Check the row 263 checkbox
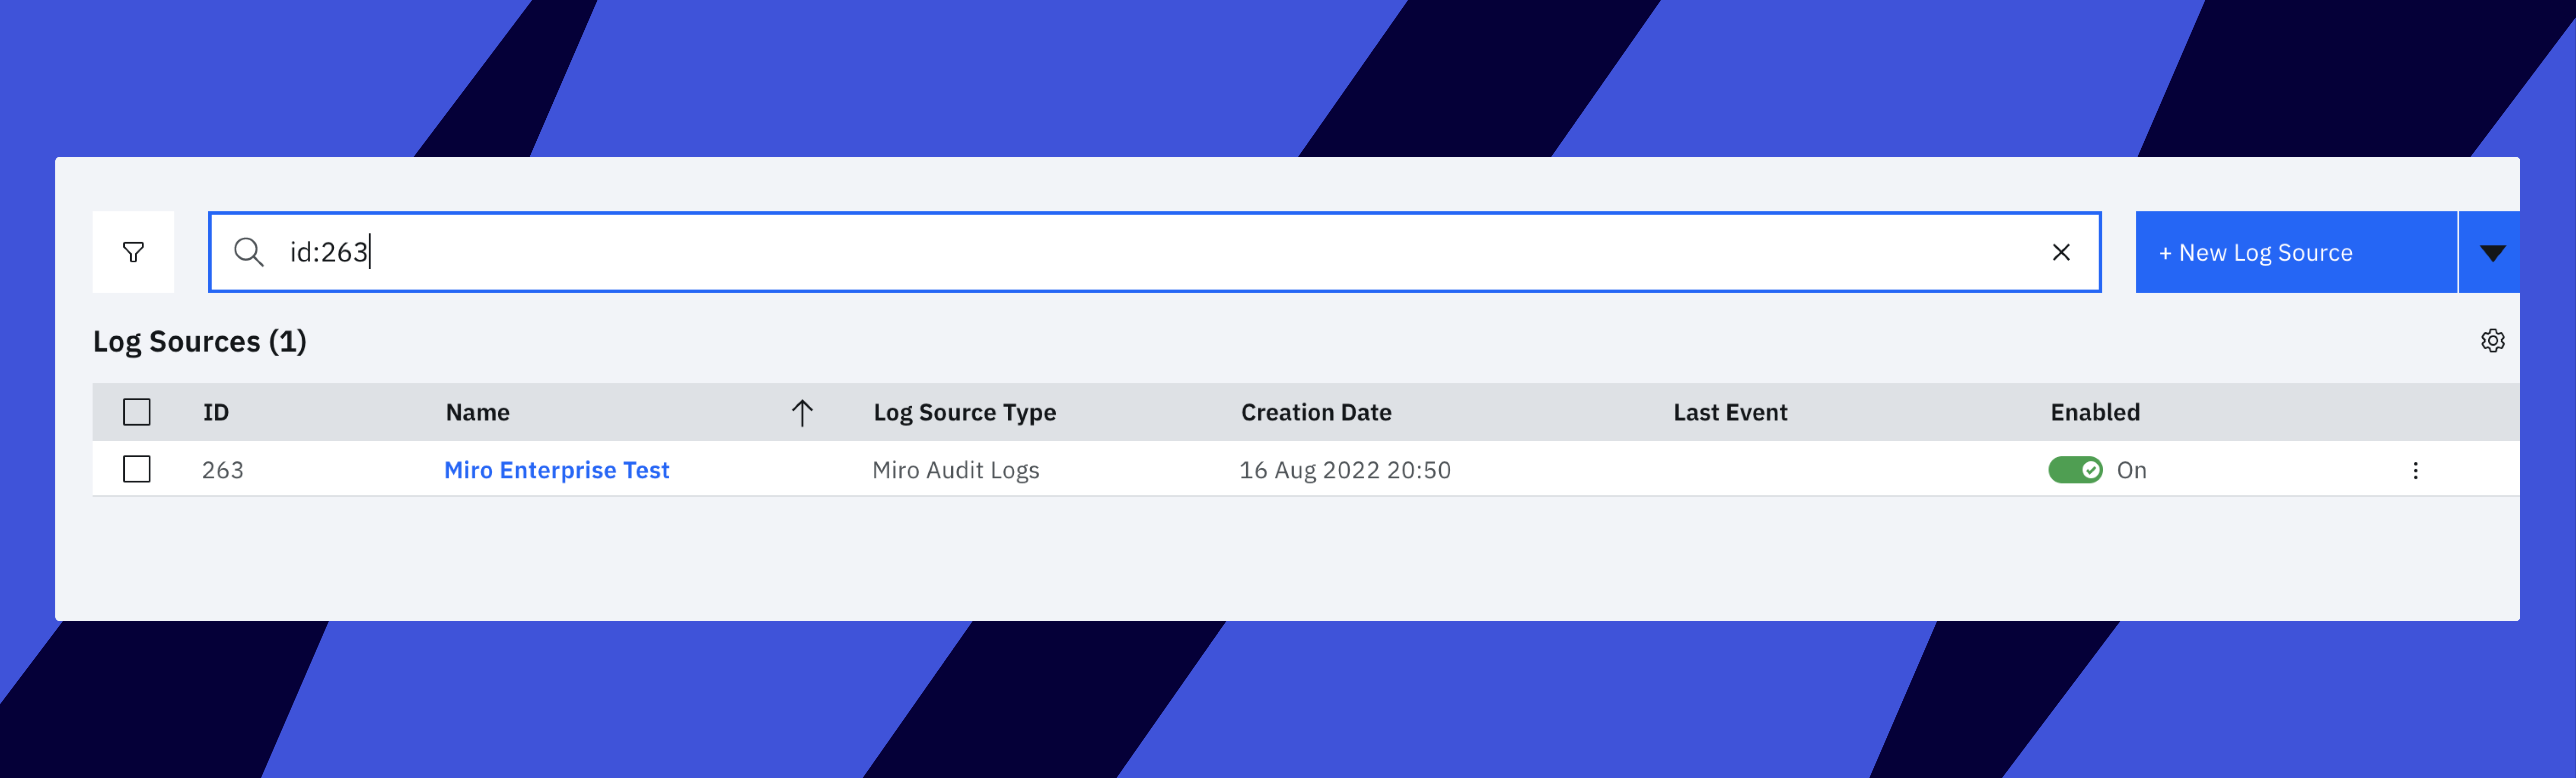The width and height of the screenshot is (2576, 778). point(137,469)
